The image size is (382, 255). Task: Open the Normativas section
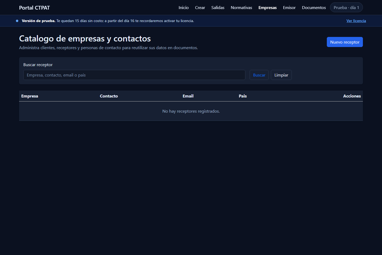pos(241,8)
